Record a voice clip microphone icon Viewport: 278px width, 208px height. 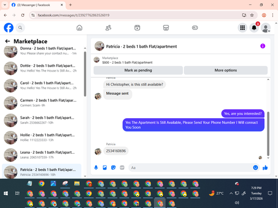[96, 168]
